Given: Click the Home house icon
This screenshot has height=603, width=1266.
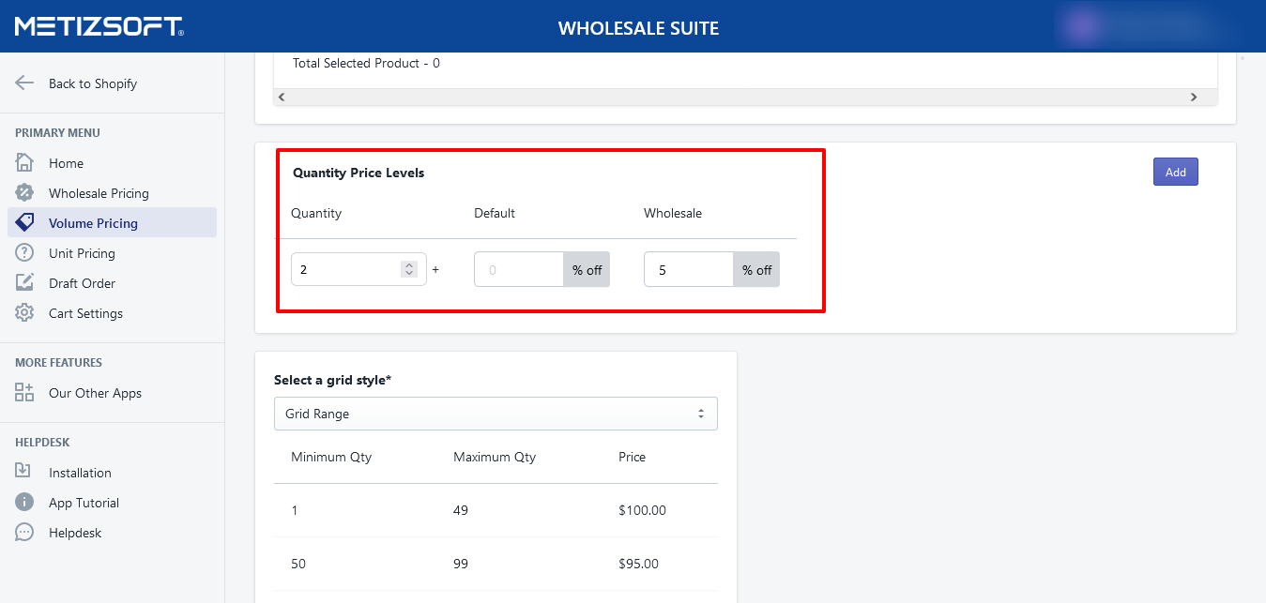Looking at the screenshot, I should [x=24, y=163].
